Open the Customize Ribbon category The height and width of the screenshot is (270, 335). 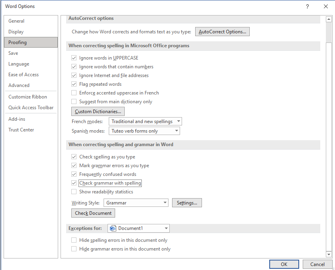pos(28,97)
